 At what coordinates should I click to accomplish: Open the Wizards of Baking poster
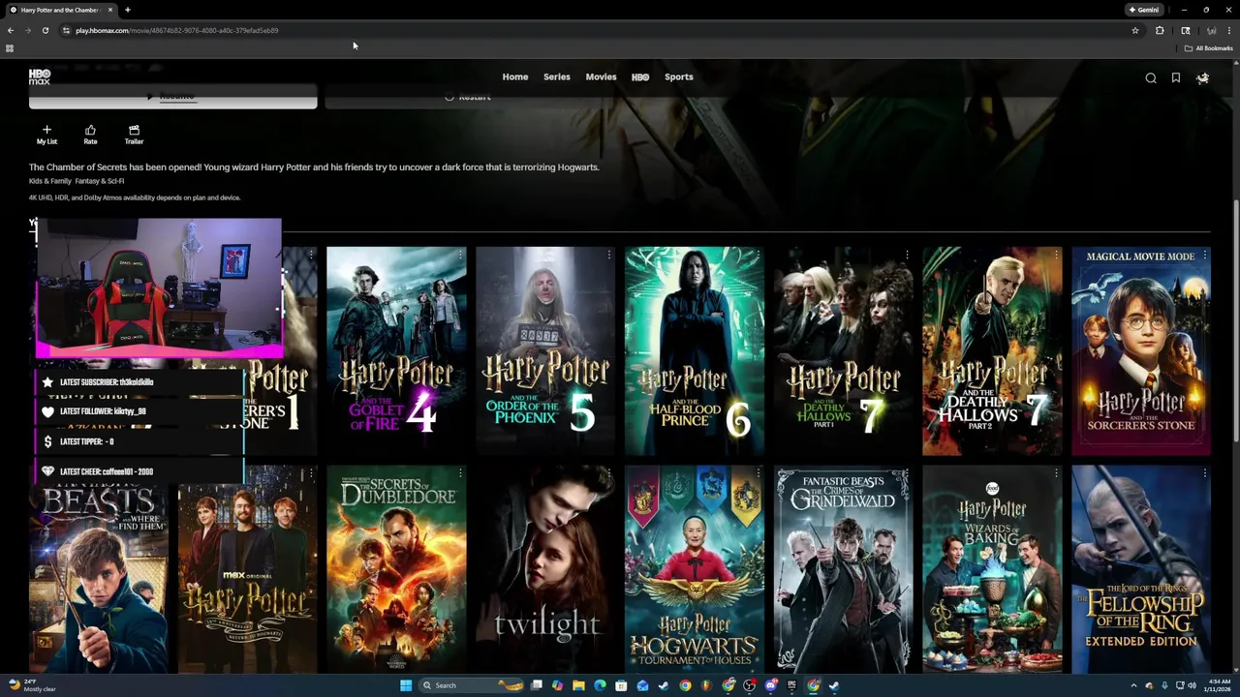992,569
